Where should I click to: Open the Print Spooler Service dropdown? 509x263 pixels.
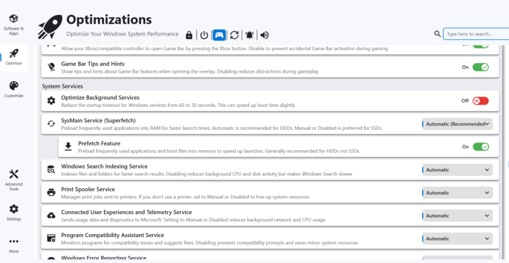[457, 193]
